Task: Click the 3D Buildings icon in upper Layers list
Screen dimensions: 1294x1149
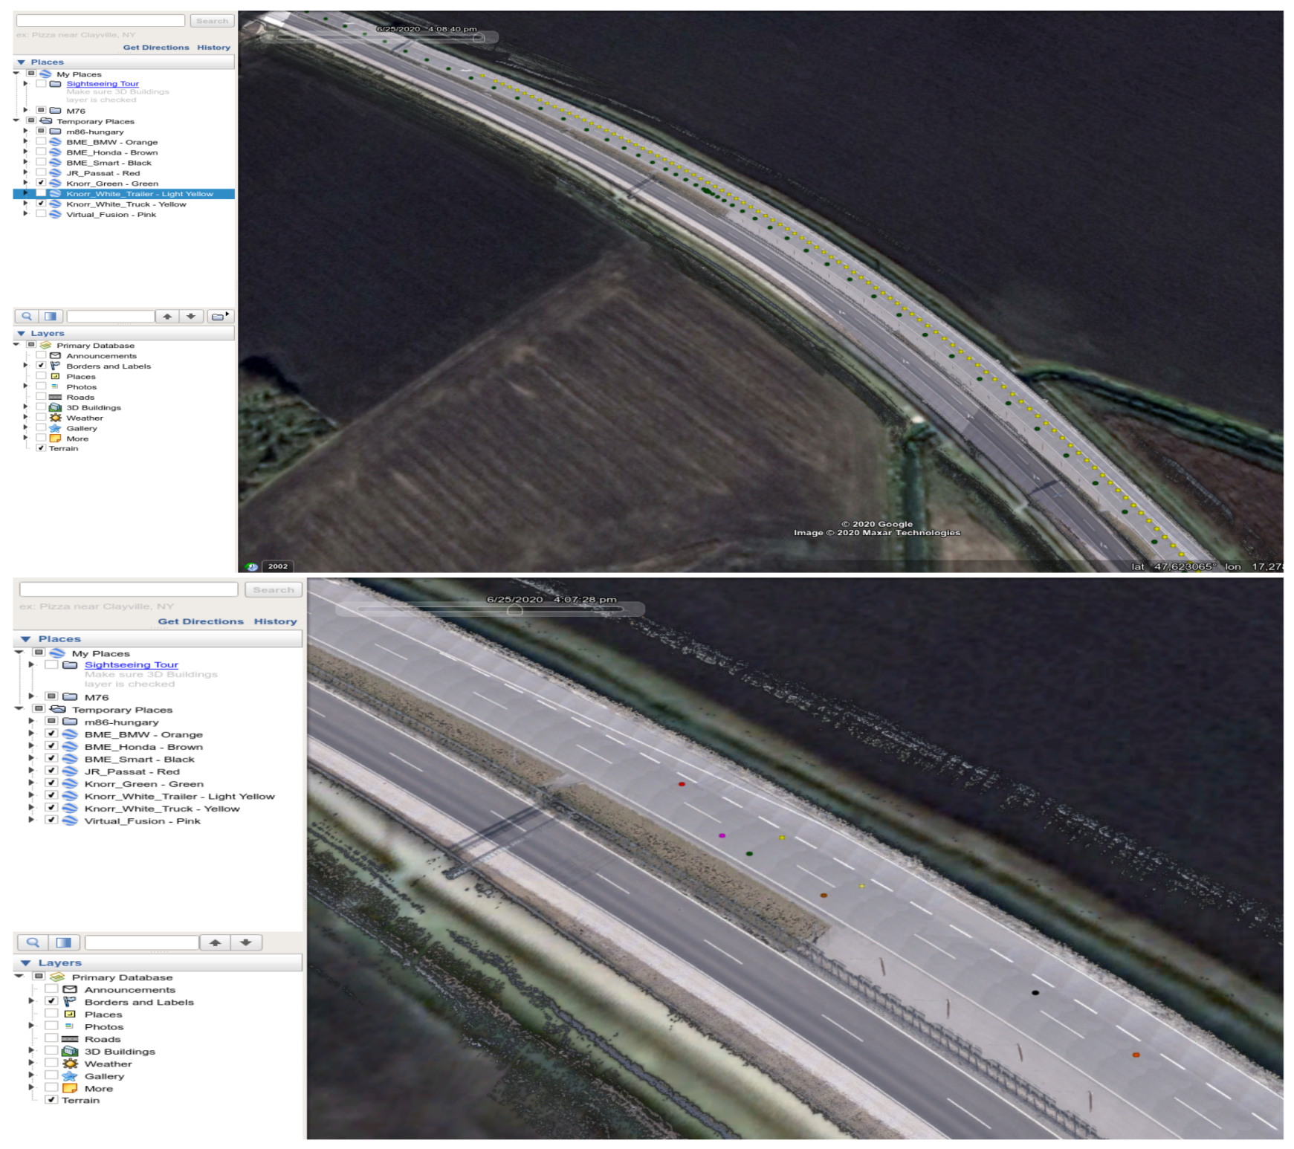Action: click(x=55, y=407)
